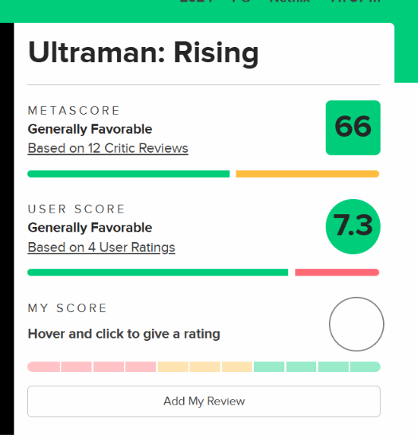Select the last yellow rating segment
Screen dimensions: 418x438
tap(237, 367)
